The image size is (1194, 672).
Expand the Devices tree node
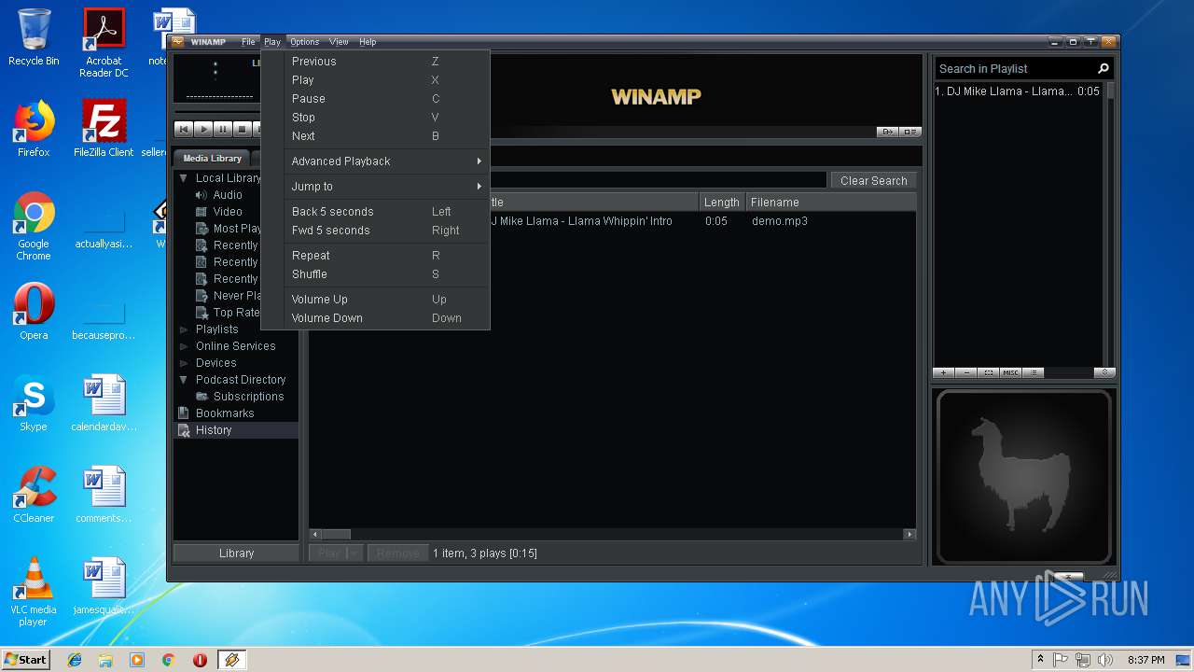tap(184, 363)
